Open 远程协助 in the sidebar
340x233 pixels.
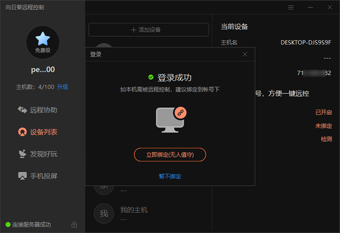[x=38, y=110]
